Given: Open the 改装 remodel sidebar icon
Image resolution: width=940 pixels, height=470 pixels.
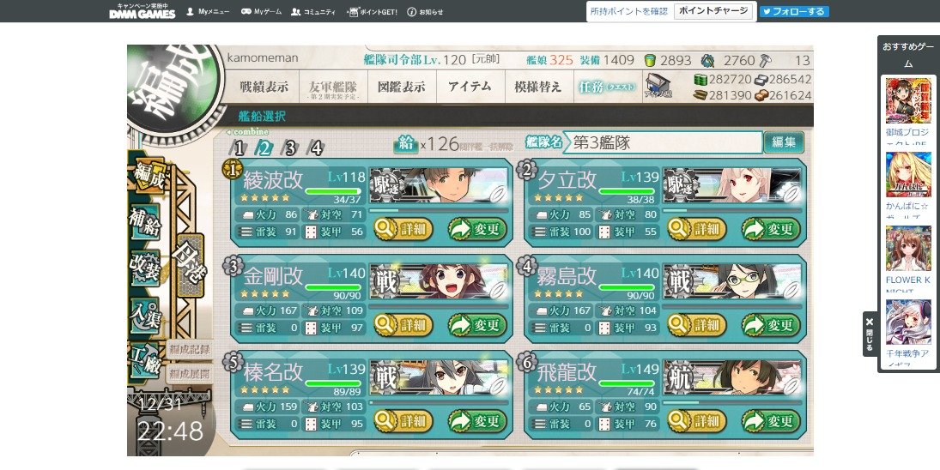Looking at the screenshot, I should click(x=144, y=267).
